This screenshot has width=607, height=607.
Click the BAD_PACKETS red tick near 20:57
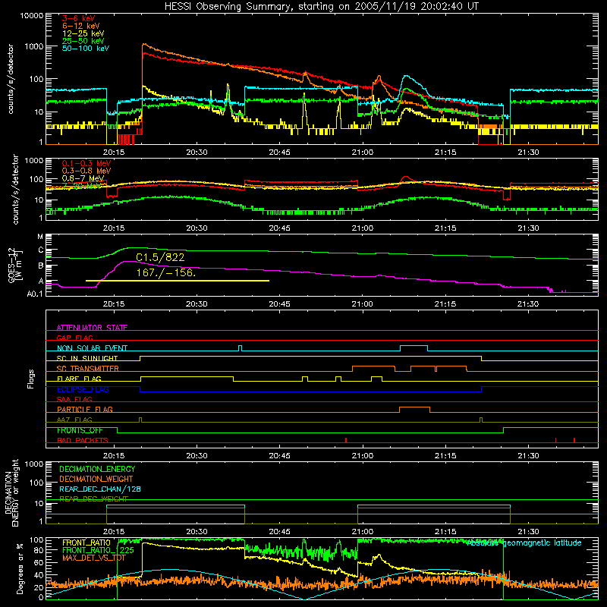click(346, 440)
